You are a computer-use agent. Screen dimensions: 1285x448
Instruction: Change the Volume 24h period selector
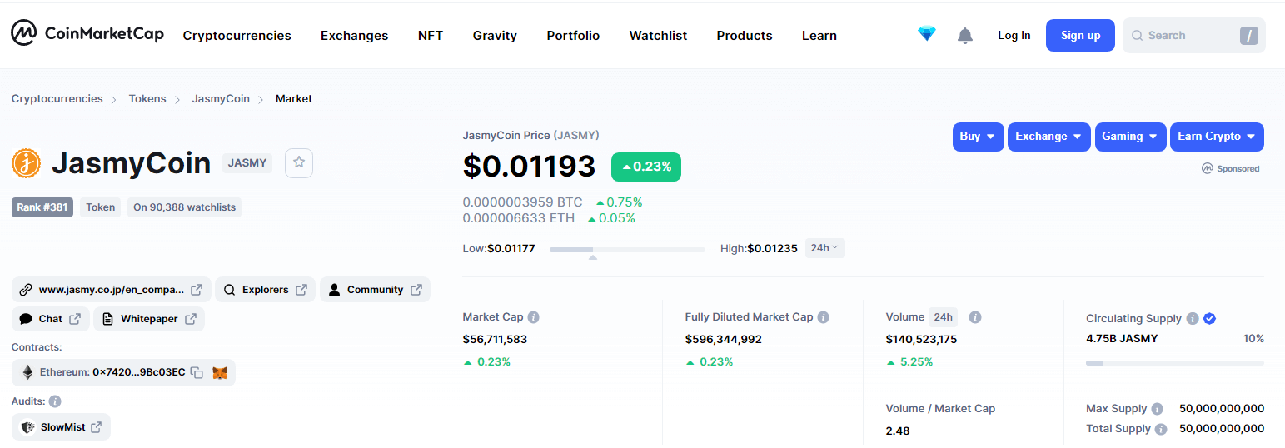tap(944, 317)
